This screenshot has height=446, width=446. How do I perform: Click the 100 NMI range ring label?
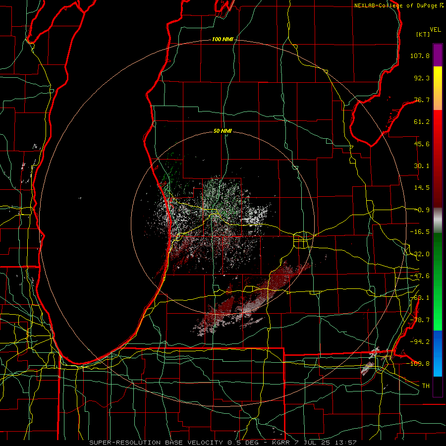(223, 39)
